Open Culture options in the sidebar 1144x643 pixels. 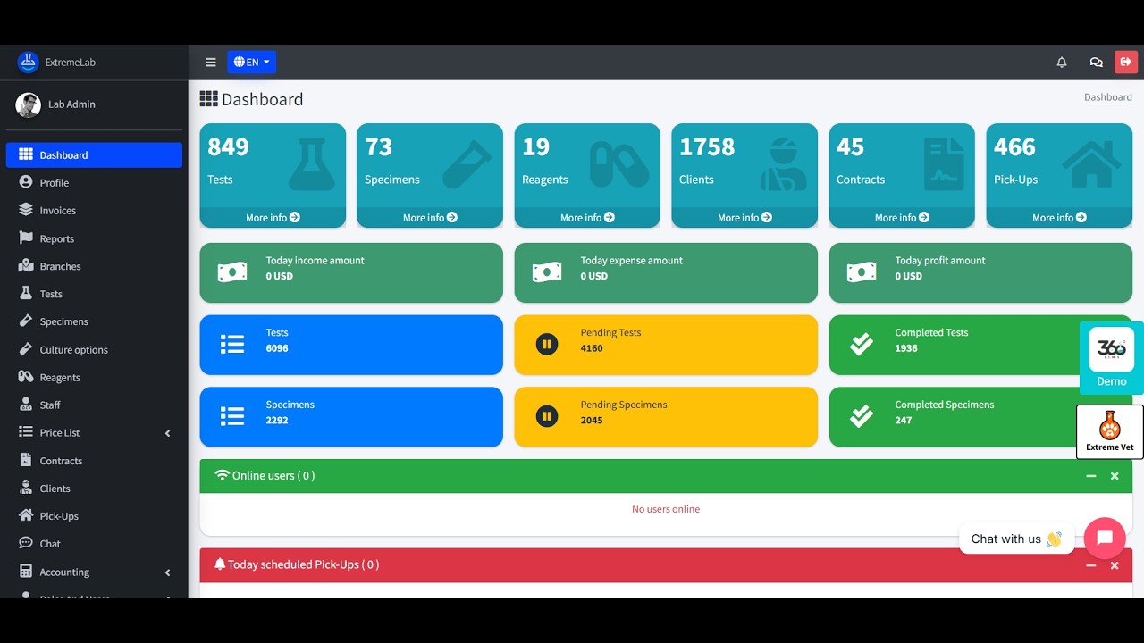tap(94, 349)
